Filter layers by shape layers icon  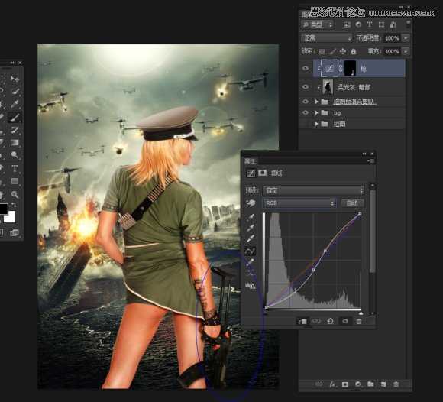(x=381, y=25)
